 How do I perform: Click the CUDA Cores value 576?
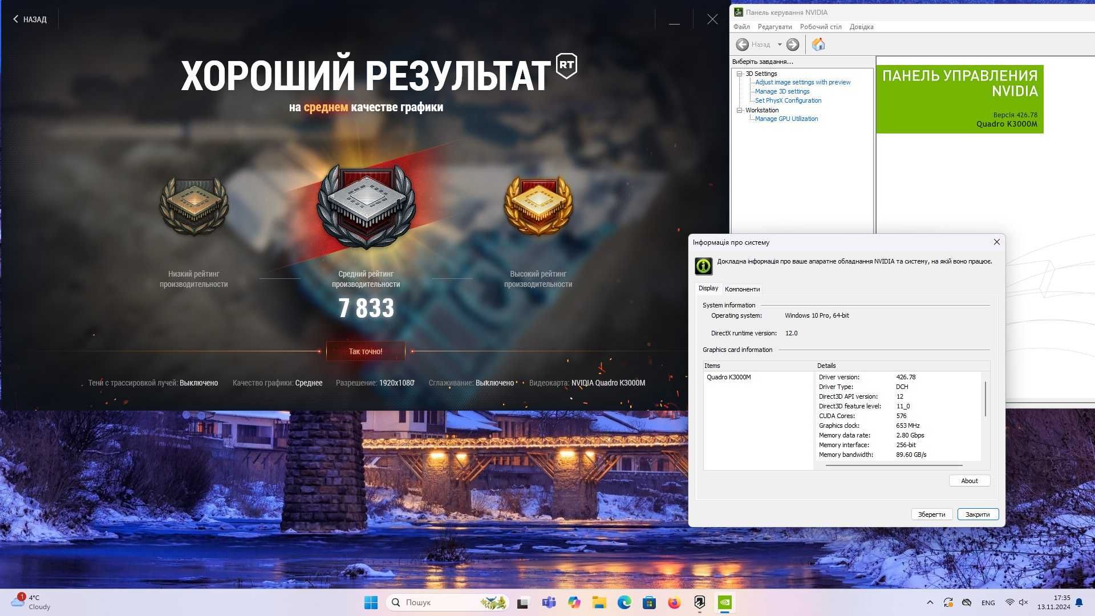coord(901,416)
